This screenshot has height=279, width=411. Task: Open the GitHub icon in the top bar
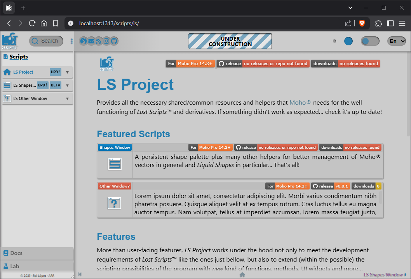click(x=114, y=41)
